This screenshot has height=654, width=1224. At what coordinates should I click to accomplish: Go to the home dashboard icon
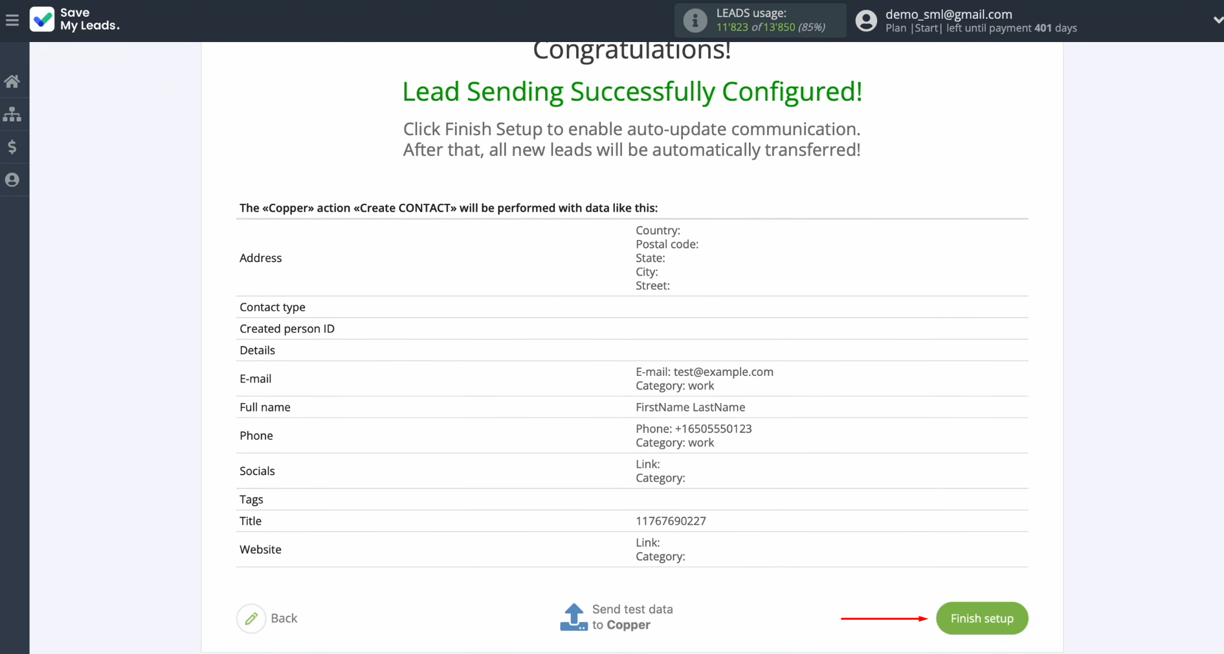(12, 82)
